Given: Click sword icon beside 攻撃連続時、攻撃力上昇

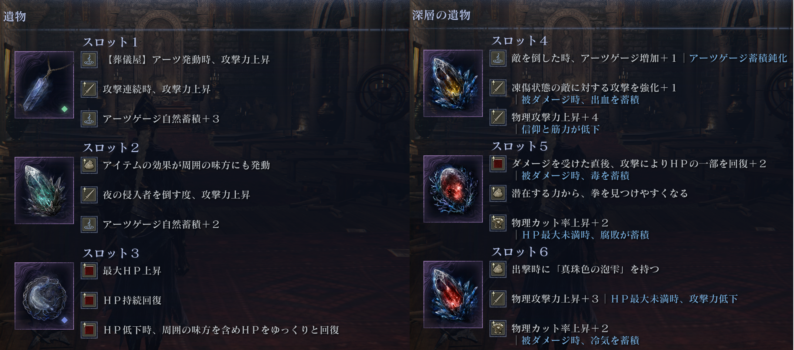Looking at the screenshot, I should (x=89, y=89).
